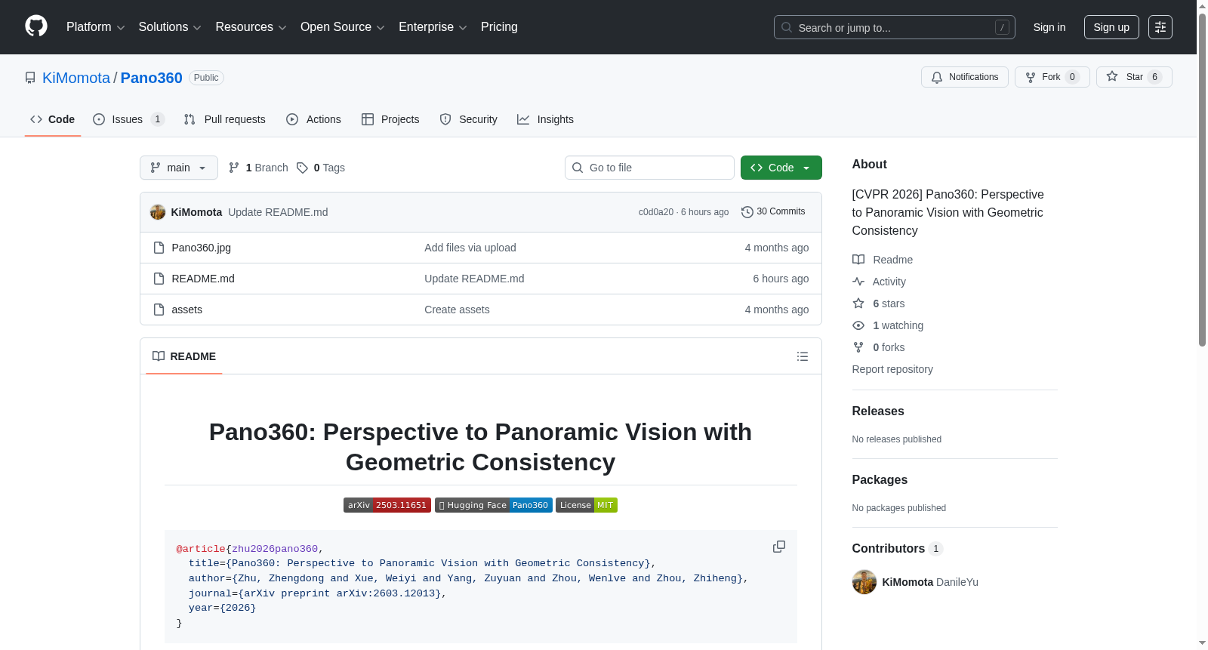The height and width of the screenshot is (650, 1208).
Task: Click the repository icon before KiMomota
Action: pos(30,78)
